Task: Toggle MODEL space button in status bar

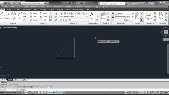Action: click(x=126, y=92)
